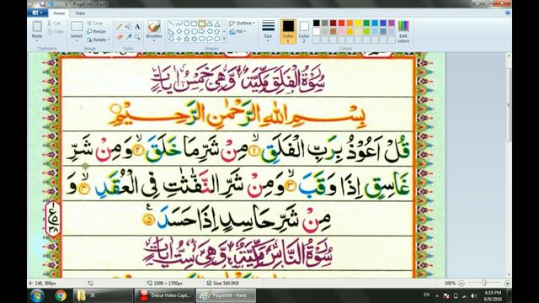Viewport: 539px width, 303px height.
Task: Click the Copy button
Action: (56, 31)
